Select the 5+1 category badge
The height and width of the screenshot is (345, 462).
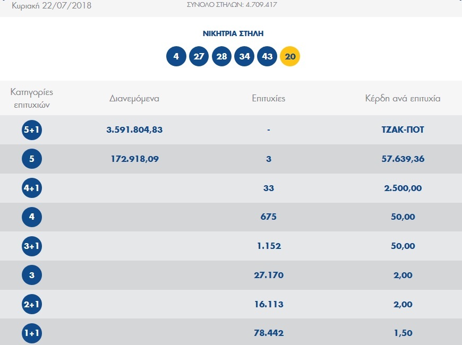pos(32,130)
